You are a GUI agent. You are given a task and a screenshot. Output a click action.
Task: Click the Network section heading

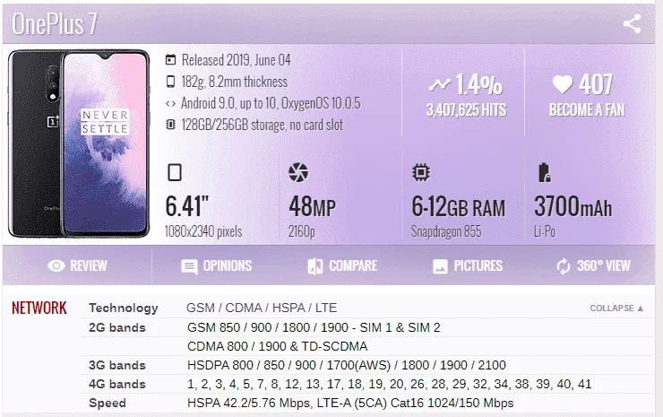pyautogui.click(x=39, y=308)
